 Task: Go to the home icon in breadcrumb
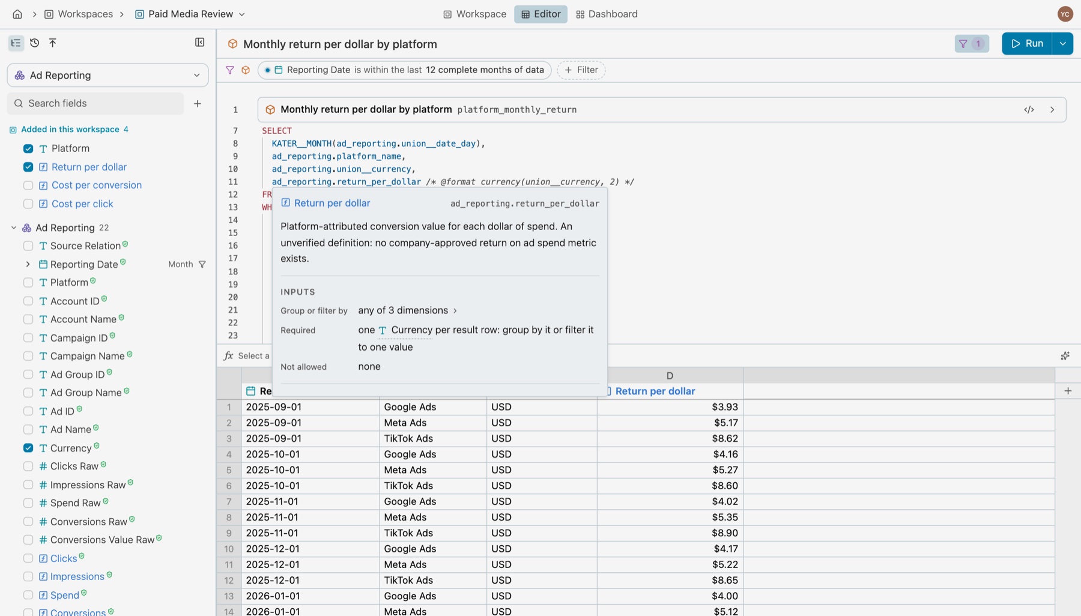(17, 14)
